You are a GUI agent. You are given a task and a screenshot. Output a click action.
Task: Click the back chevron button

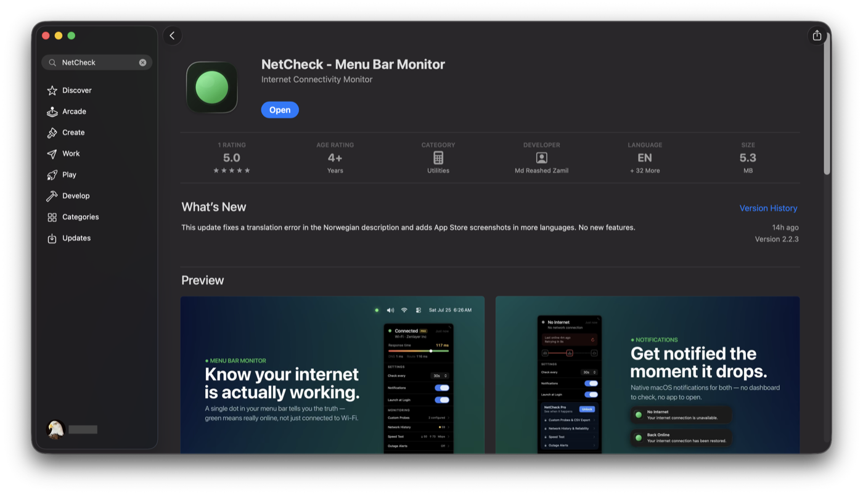173,36
